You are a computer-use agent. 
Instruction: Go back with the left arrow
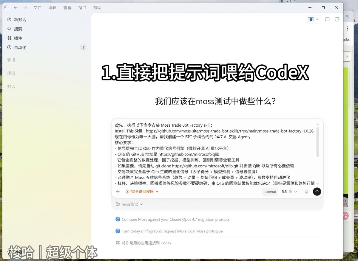[x=16, y=7]
